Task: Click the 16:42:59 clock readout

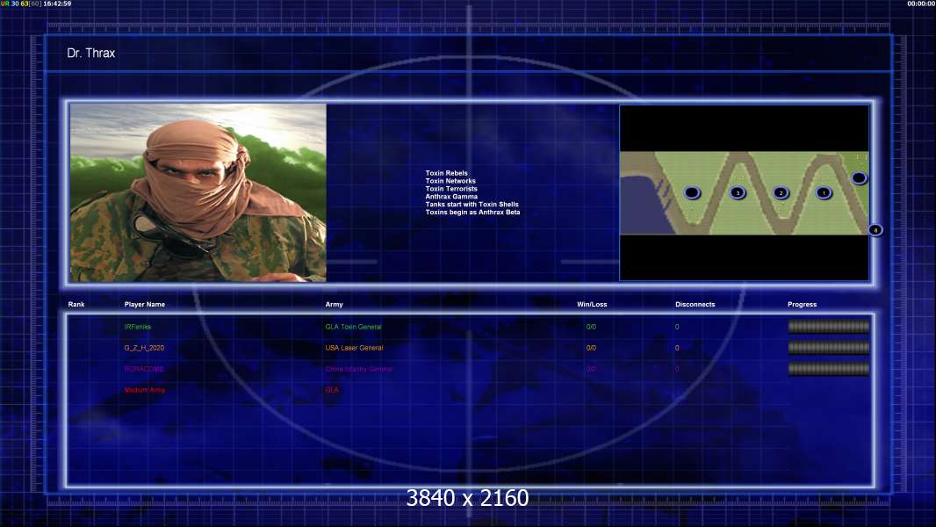Action: pos(57,4)
